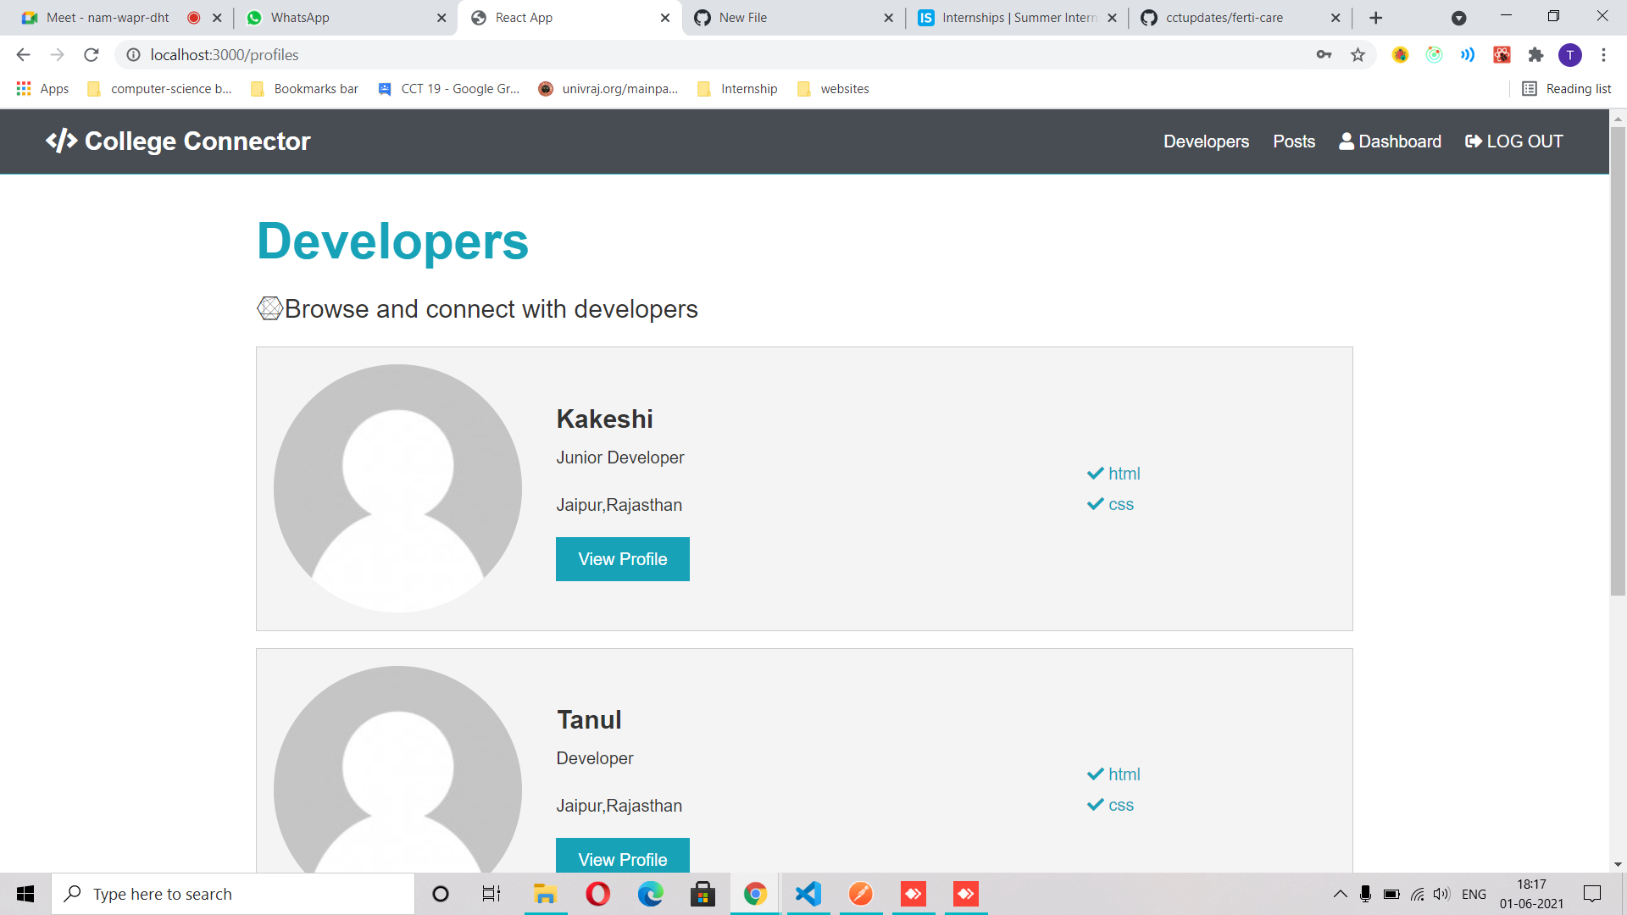Click LOG OUT in the navbar
1627x915 pixels.
pyautogui.click(x=1513, y=141)
